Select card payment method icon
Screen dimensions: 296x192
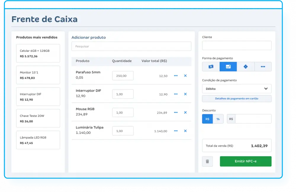point(228,66)
